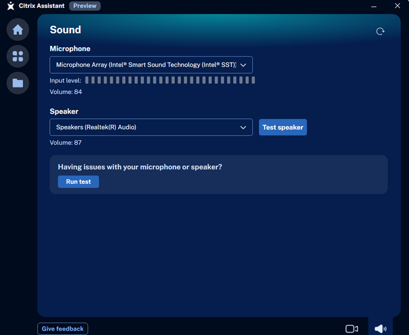Click the microphone 'Volume: 84' text

66,92
